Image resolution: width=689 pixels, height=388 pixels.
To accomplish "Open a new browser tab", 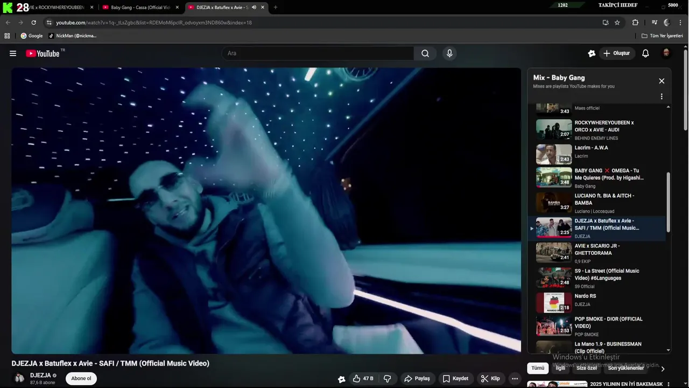I will [x=276, y=8].
